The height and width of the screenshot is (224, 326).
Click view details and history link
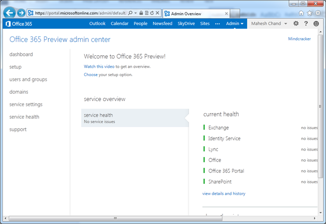coord(224,194)
